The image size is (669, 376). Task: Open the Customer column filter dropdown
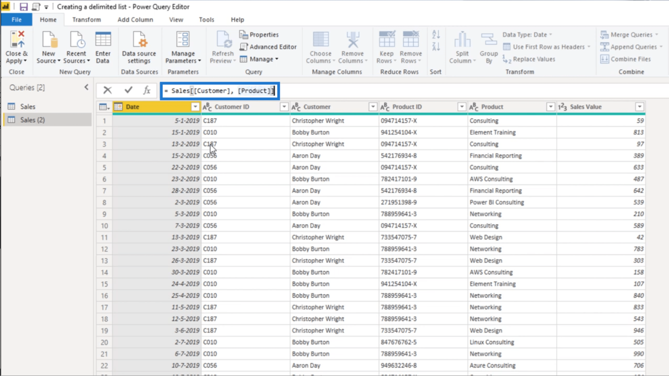tap(373, 107)
